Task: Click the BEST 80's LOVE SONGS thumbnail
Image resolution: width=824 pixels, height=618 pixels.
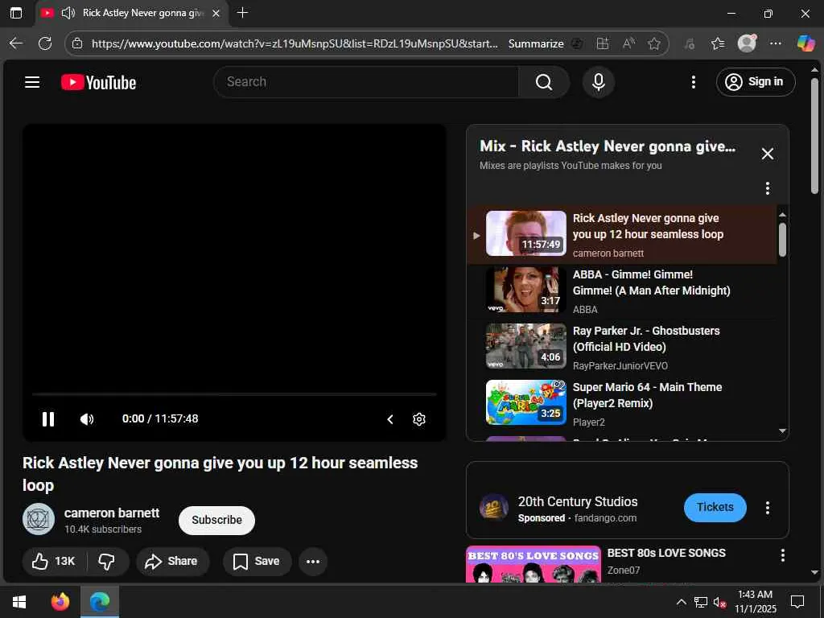Action: (534, 564)
